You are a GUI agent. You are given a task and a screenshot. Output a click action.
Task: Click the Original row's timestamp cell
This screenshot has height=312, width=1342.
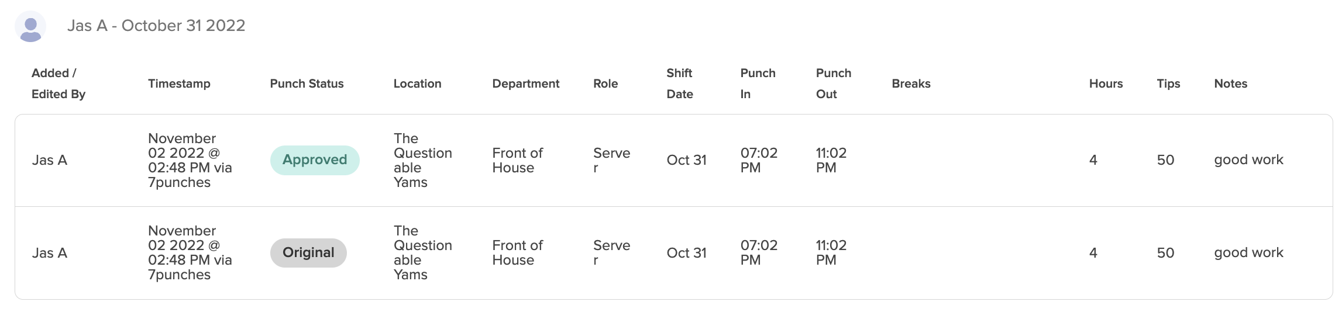[190, 253]
